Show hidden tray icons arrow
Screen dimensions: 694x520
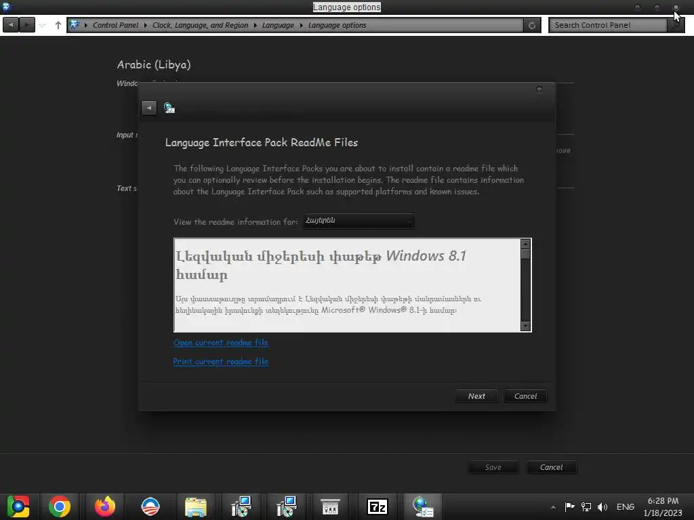click(x=553, y=507)
